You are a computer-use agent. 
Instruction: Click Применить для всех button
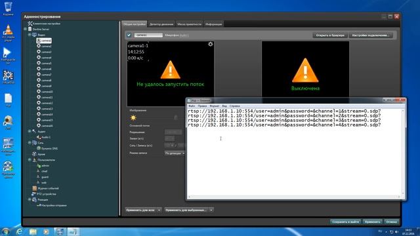[x=140, y=210]
